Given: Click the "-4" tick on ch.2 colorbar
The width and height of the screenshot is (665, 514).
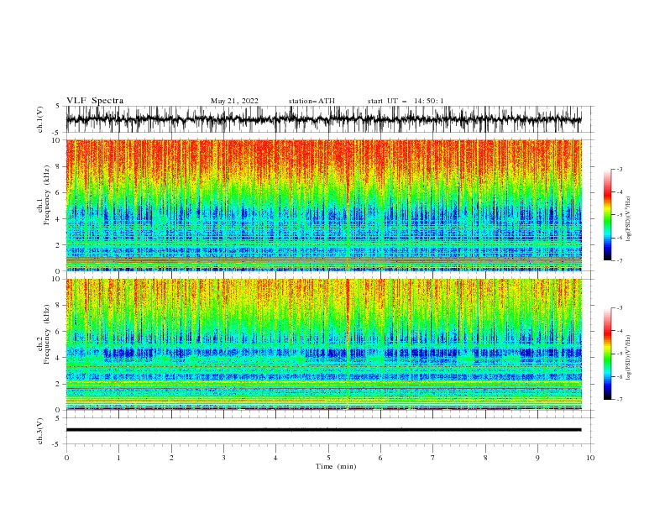Looking at the screenshot, I should [x=619, y=331].
